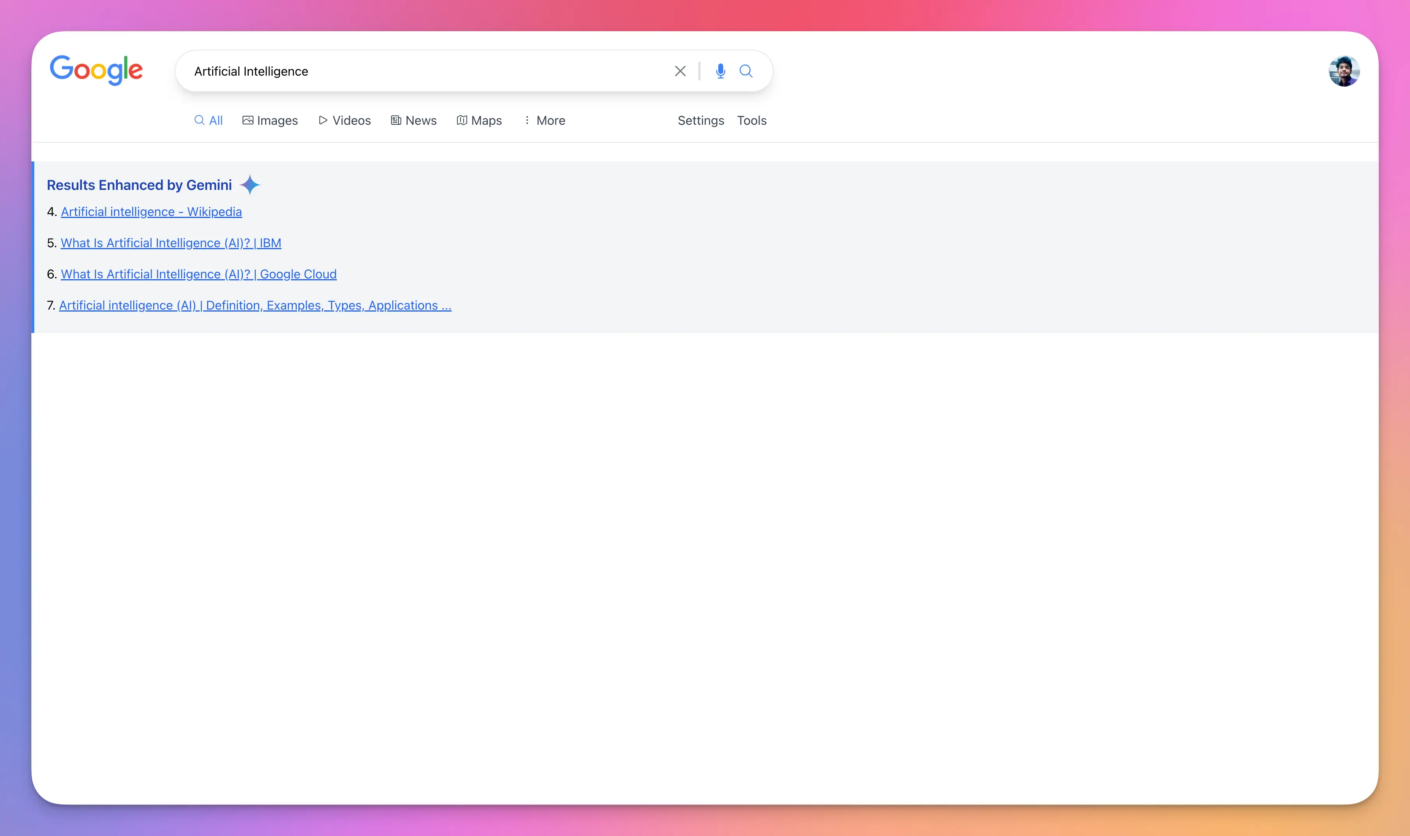Open the Maps tab

click(479, 120)
